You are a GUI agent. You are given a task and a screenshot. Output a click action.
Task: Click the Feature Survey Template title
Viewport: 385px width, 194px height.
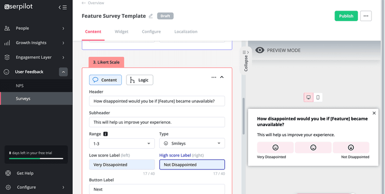[114, 16]
